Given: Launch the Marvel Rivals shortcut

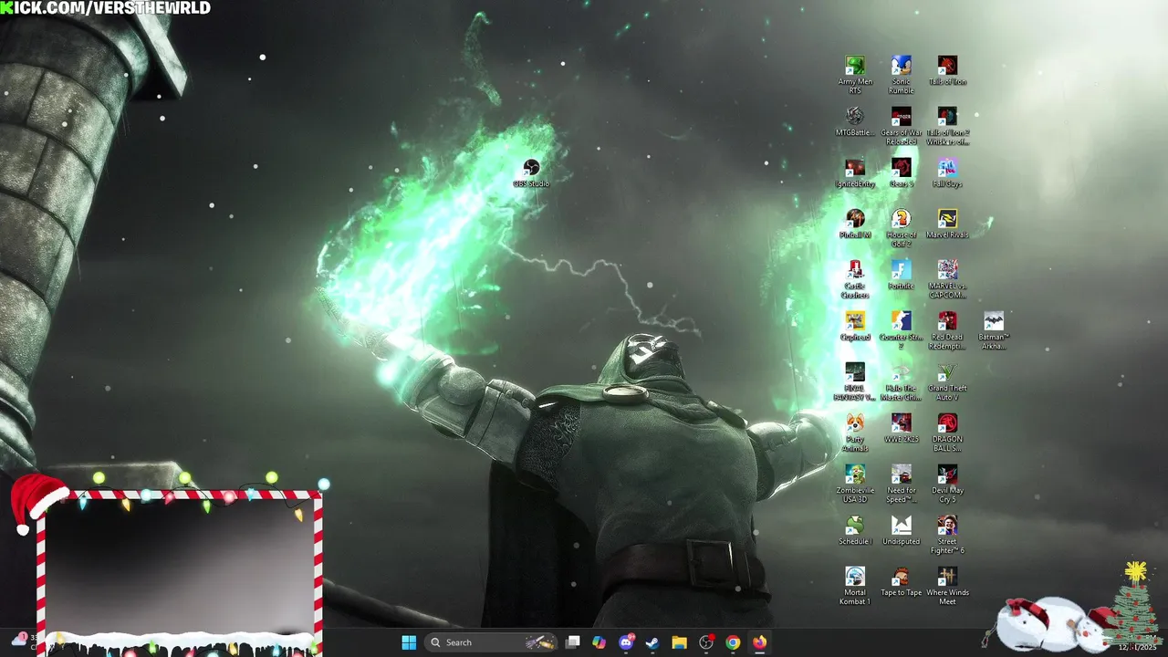Looking at the screenshot, I should pyautogui.click(x=947, y=224).
